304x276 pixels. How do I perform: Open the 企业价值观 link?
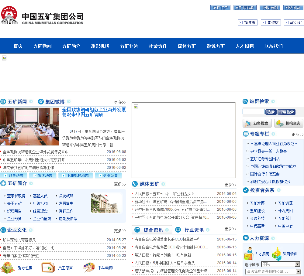pyautogui.click(x=42, y=219)
